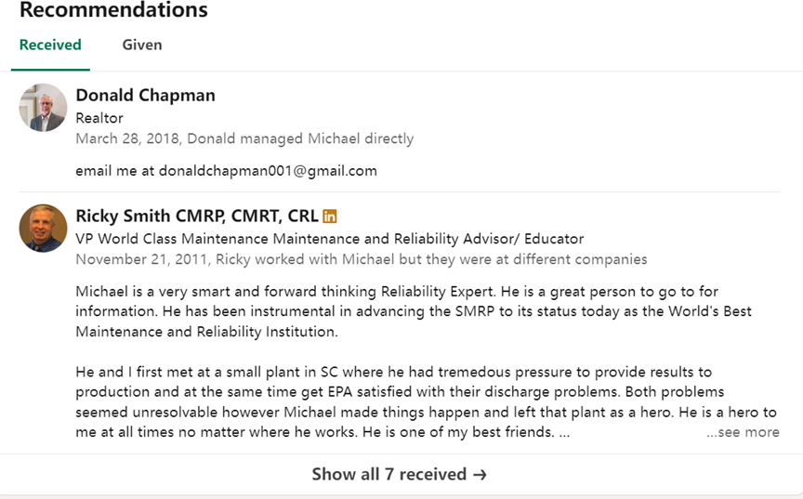
Task: Click the 'Maintenance and Reliability Institution' line
Action: (206, 332)
